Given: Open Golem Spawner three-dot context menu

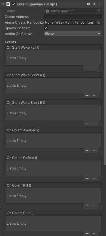Looking at the screenshot, I should [100, 4].
